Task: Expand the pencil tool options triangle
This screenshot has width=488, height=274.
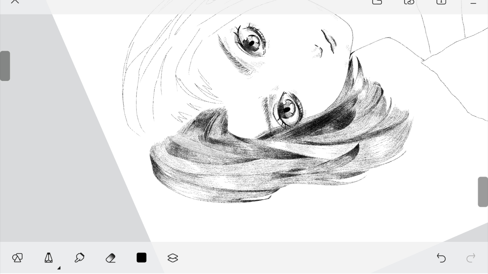Action: (59, 268)
